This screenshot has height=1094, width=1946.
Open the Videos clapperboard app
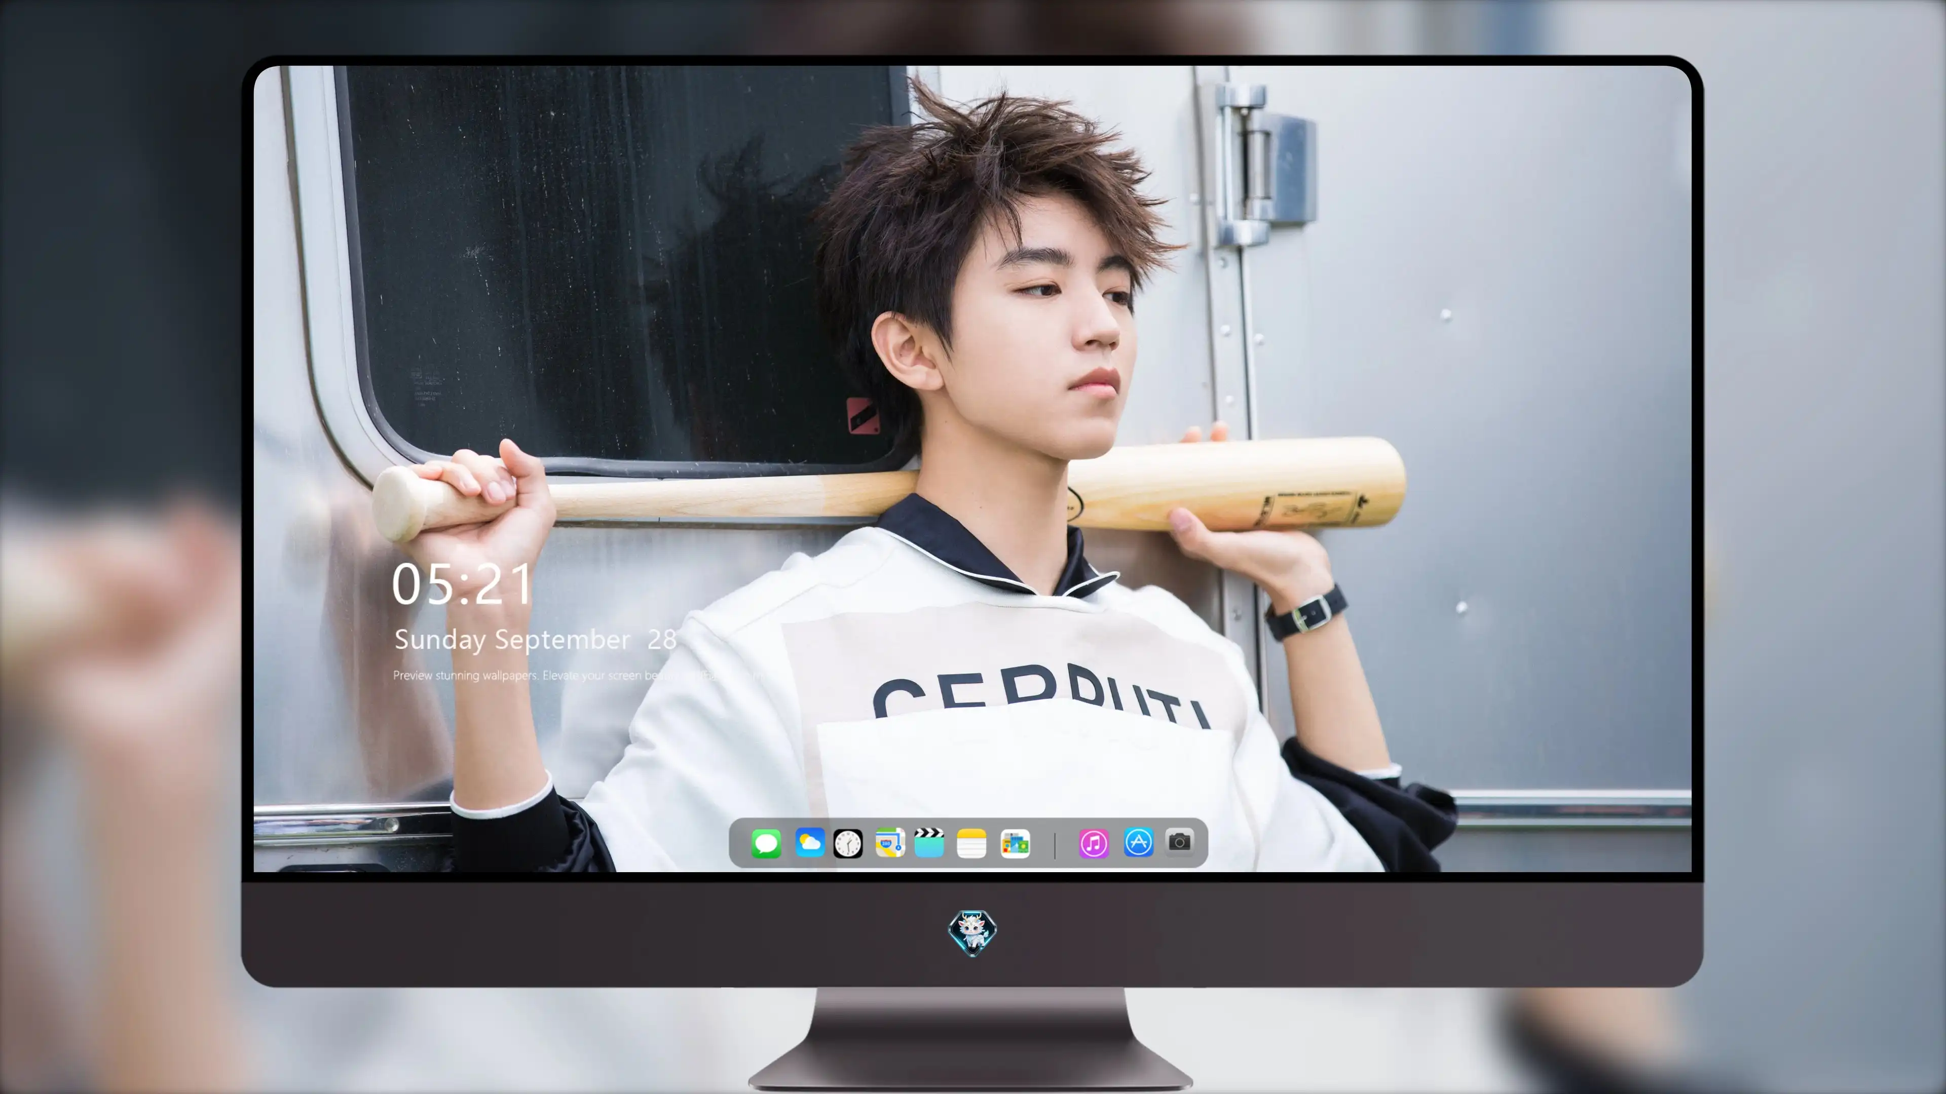pos(929,843)
